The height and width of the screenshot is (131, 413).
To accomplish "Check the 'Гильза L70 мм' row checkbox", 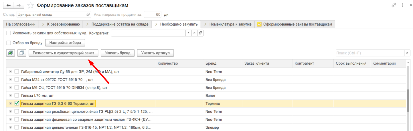I will click(17, 96).
